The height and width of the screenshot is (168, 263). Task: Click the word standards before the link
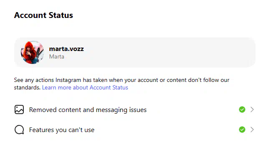(x=27, y=87)
